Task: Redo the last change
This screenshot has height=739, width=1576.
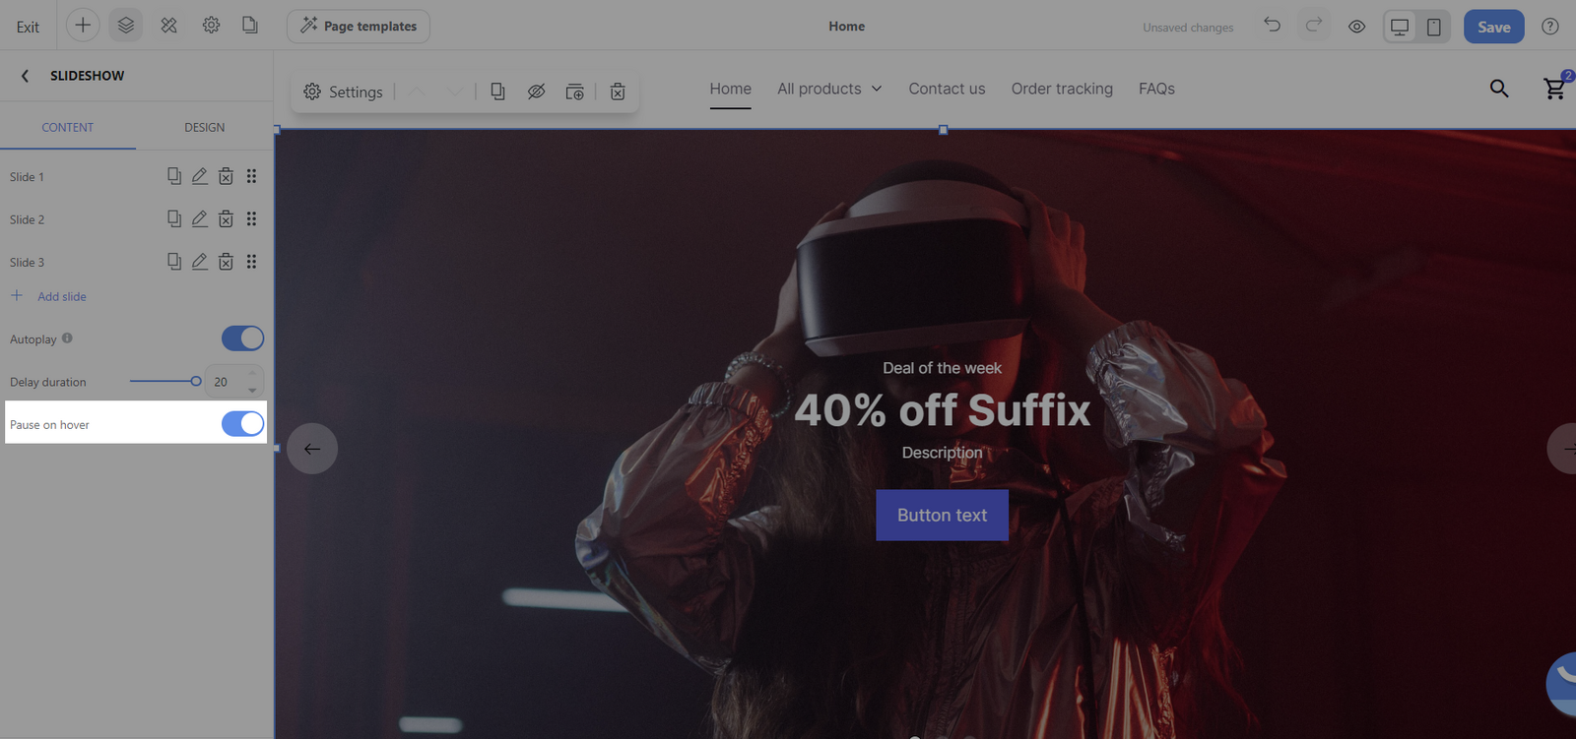Action: point(1314,26)
